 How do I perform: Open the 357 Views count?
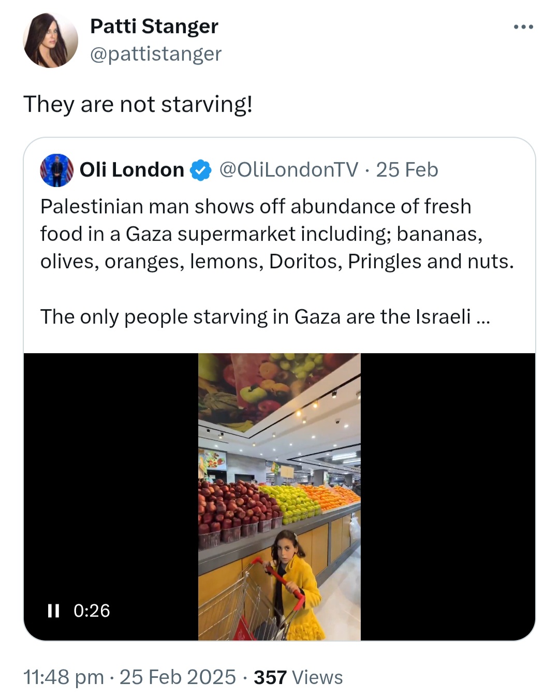[298, 677]
